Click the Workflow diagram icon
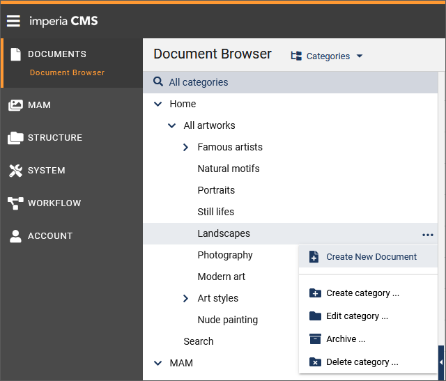This screenshot has width=446, height=381. tap(15, 203)
